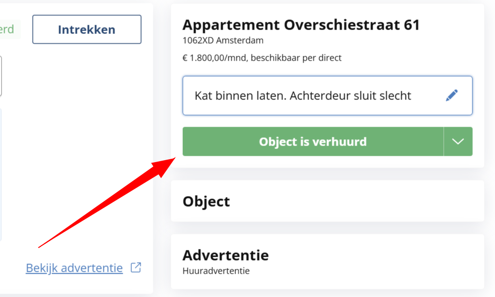Click the Appartement Overschiestraat 61 heading
The height and width of the screenshot is (297, 495).
click(x=301, y=25)
